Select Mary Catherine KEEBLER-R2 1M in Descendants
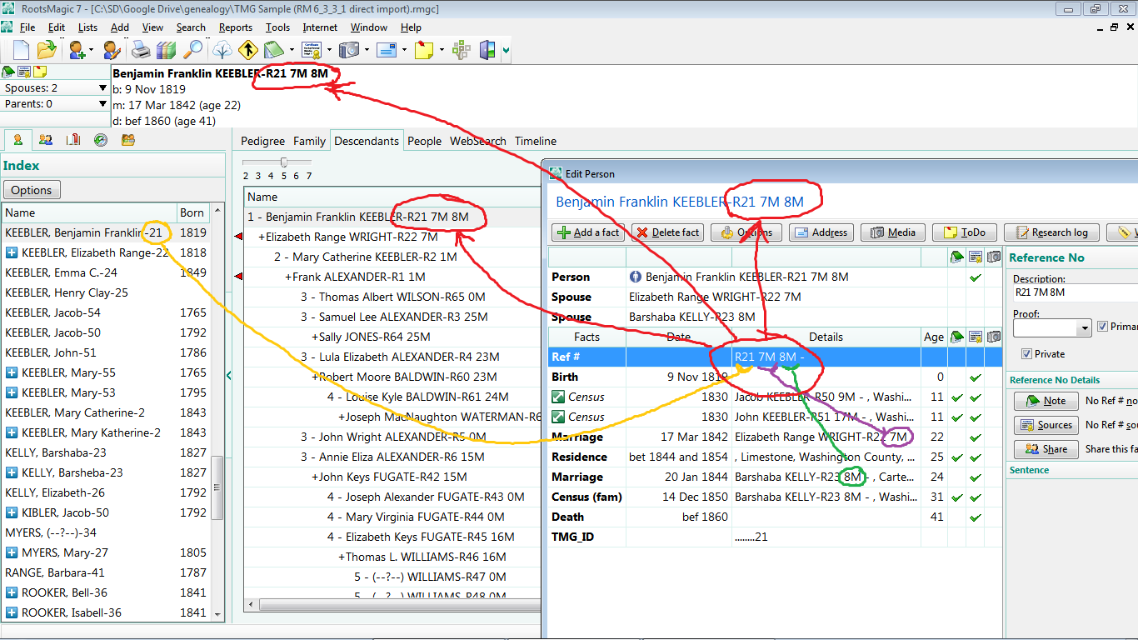The width and height of the screenshot is (1138, 640). [366, 257]
